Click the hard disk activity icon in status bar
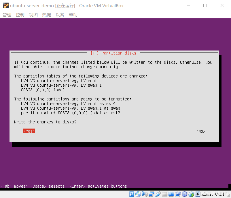231x198 pixels. coord(131,194)
